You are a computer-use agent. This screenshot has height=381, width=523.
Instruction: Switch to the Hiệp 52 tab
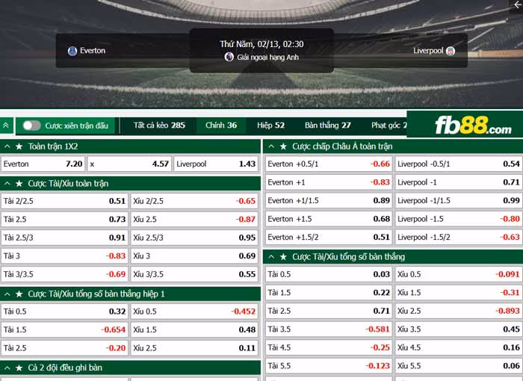pyautogui.click(x=270, y=126)
